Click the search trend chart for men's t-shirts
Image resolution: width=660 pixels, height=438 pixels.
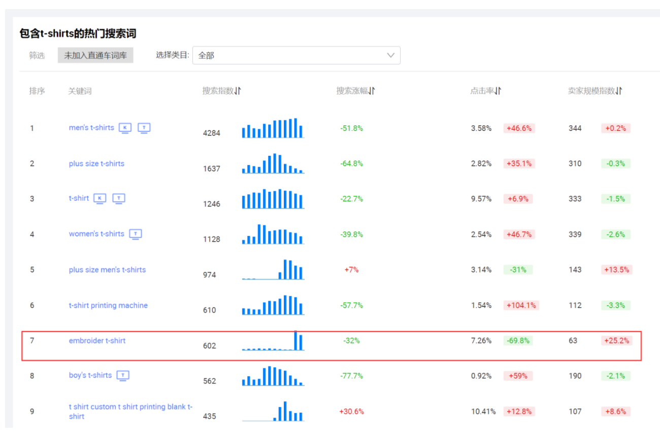click(x=273, y=128)
